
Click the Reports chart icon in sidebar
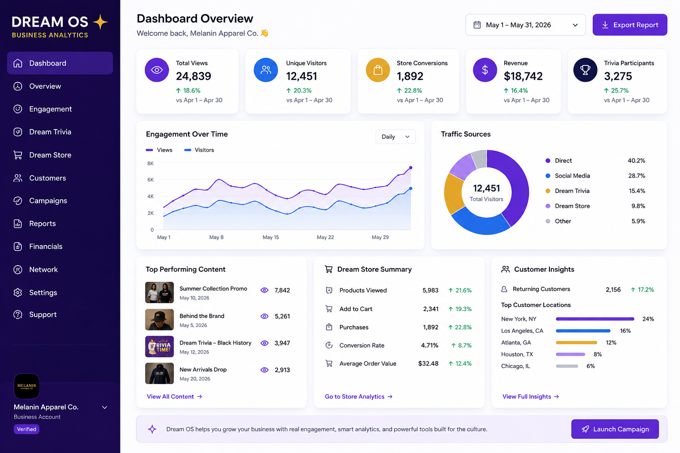tap(18, 223)
